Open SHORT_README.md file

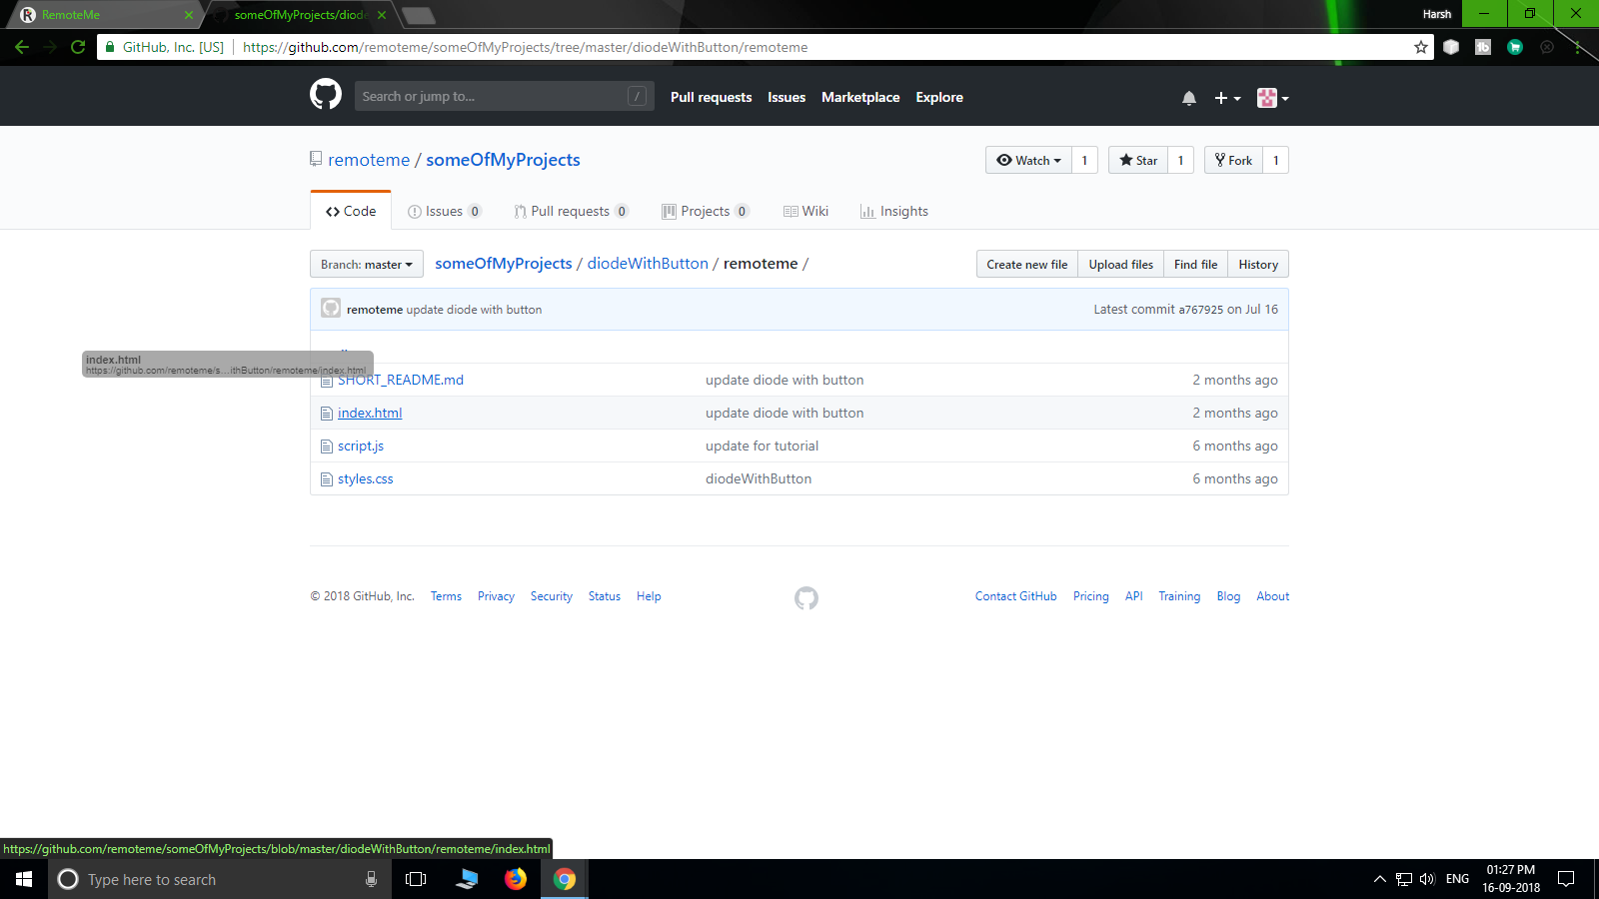(x=401, y=380)
